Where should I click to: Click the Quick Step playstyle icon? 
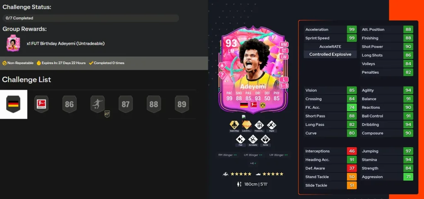(x=234, y=125)
